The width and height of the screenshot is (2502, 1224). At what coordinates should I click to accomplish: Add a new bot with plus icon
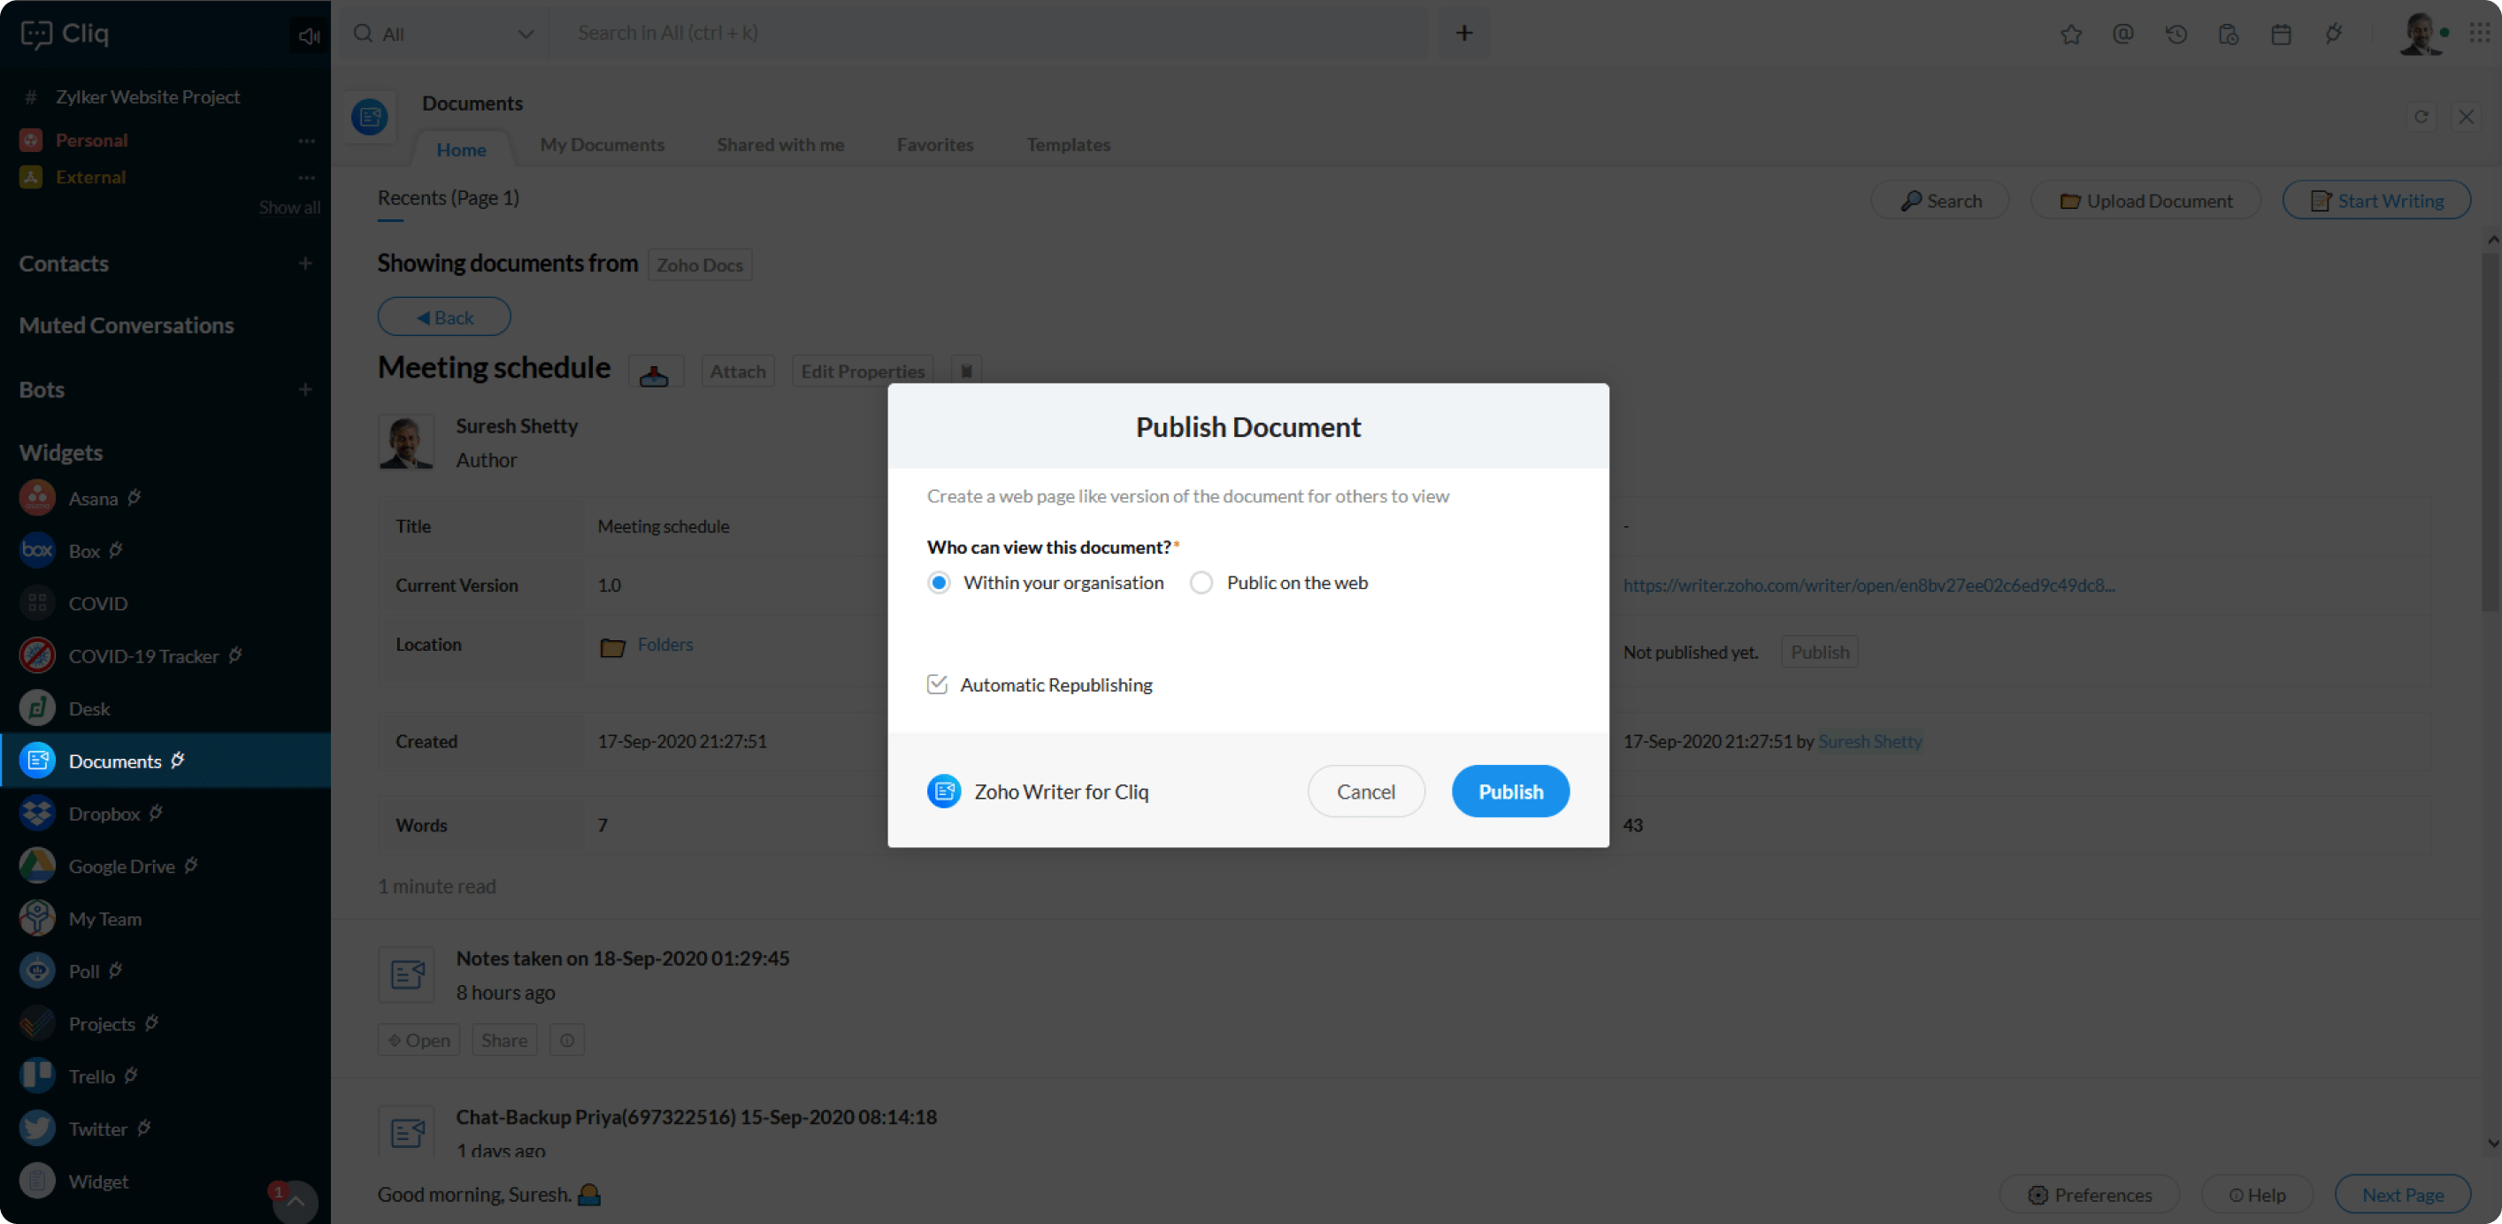click(x=305, y=389)
